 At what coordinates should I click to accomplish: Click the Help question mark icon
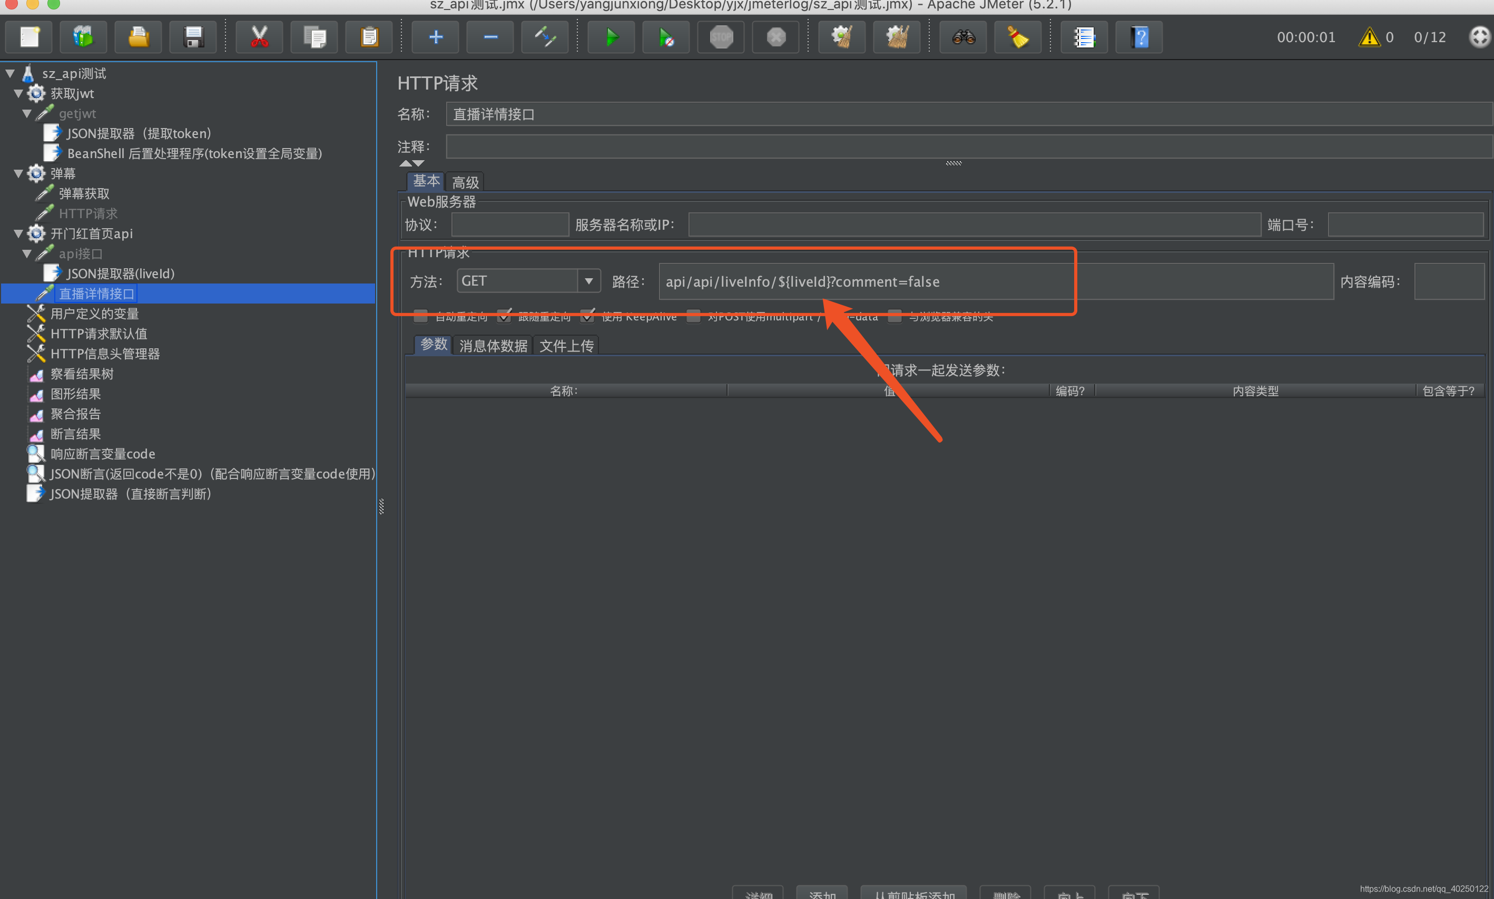tap(1138, 37)
